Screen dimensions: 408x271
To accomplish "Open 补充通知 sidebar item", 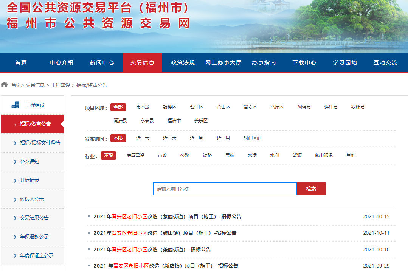I will click(33, 162).
